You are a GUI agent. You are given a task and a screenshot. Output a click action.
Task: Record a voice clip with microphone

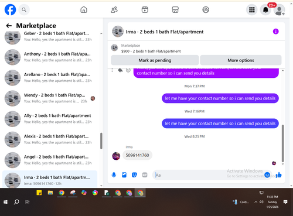[x=114, y=175]
